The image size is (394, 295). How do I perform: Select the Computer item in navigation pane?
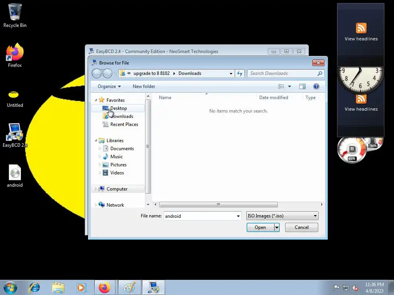coord(117,189)
